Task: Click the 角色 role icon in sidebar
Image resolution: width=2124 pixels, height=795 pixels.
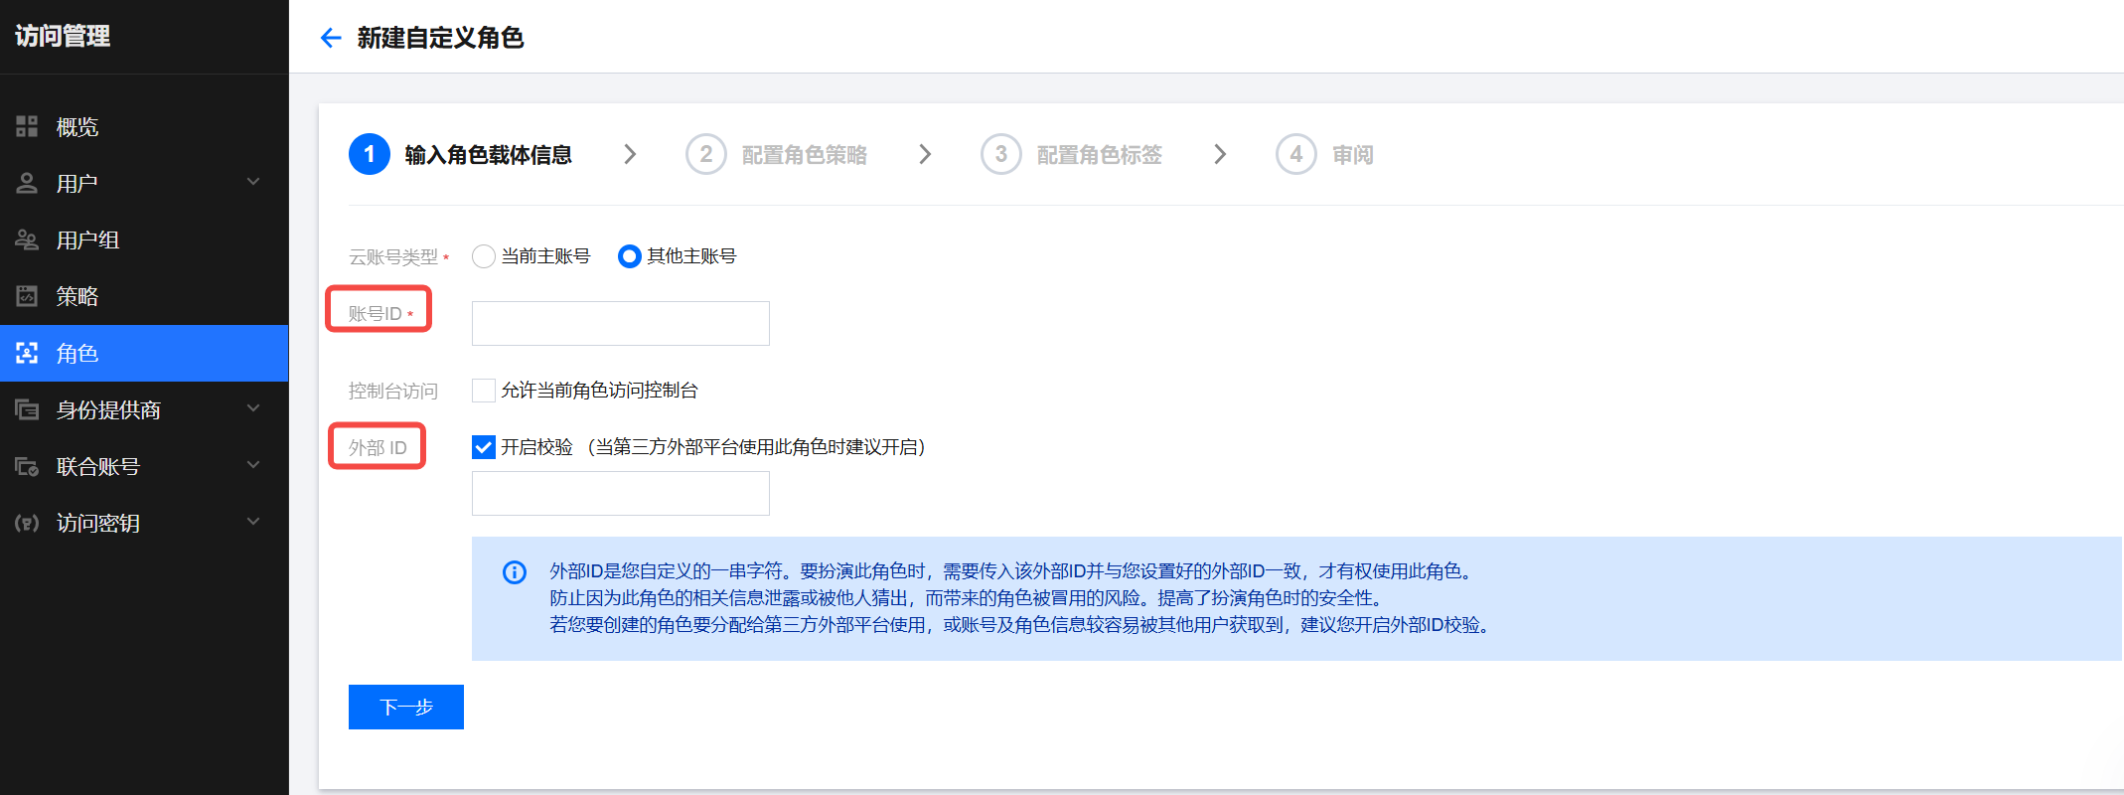Action: point(27,353)
